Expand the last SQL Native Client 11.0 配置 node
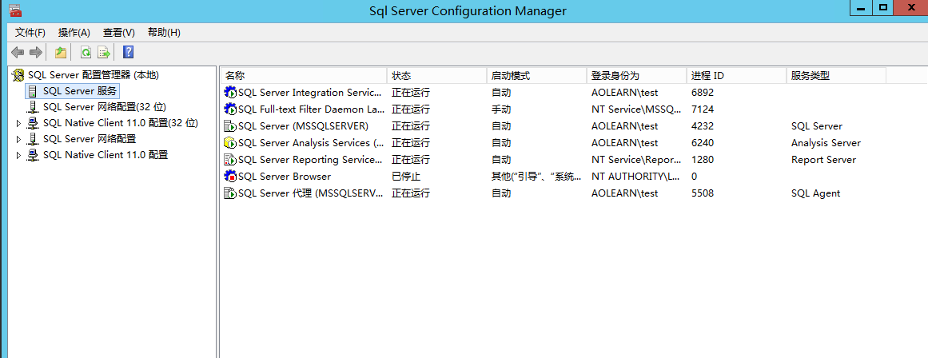The width and height of the screenshot is (928, 358). 19,155
